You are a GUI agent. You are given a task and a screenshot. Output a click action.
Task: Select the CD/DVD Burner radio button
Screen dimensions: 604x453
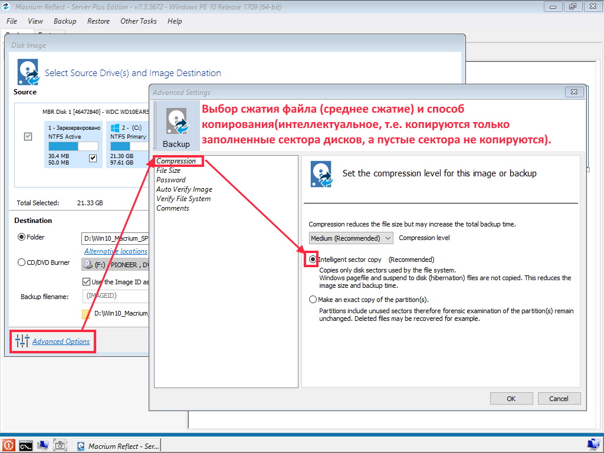coord(22,262)
